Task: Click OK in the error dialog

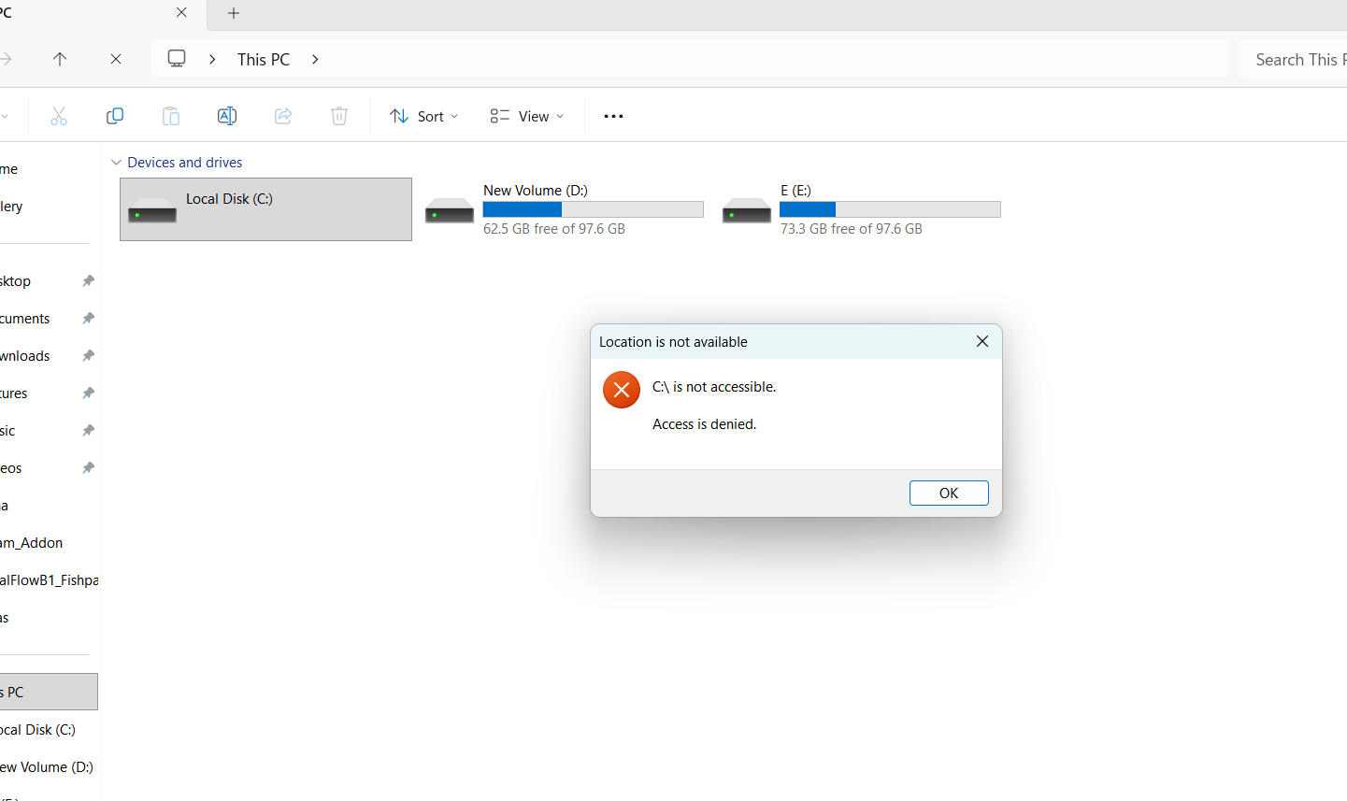Action: pos(949,493)
